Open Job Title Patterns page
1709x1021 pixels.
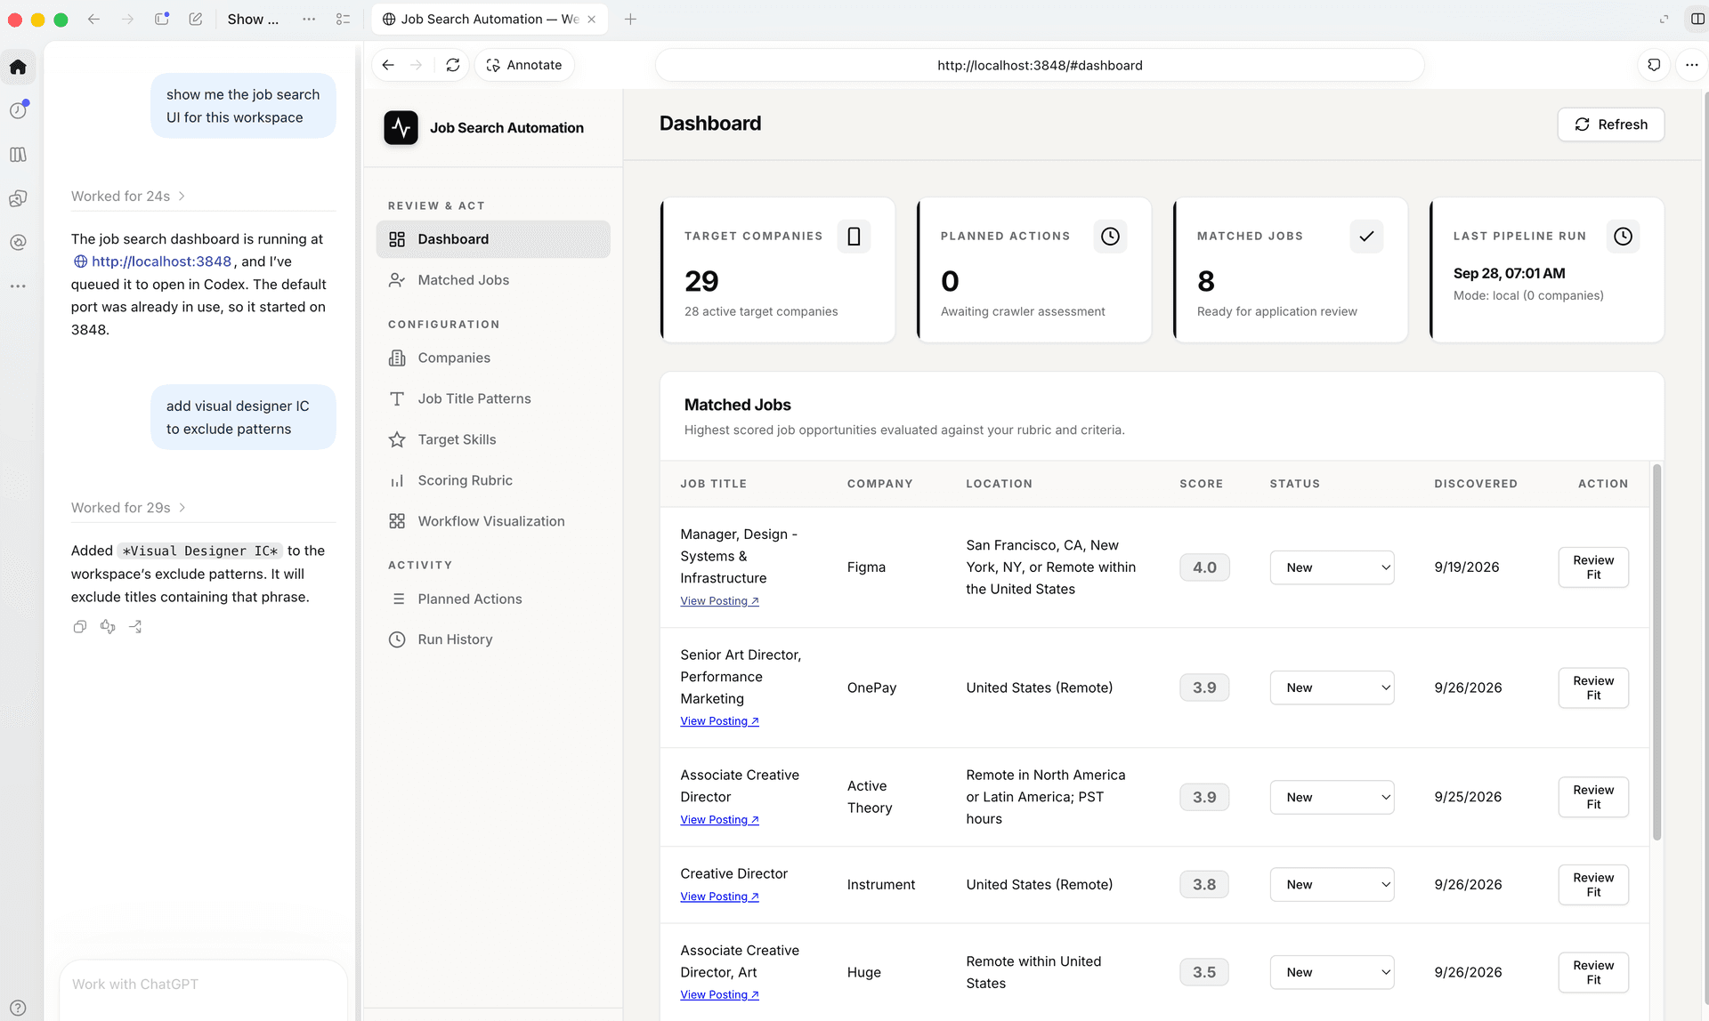pyautogui.click(x=493, y=398)
